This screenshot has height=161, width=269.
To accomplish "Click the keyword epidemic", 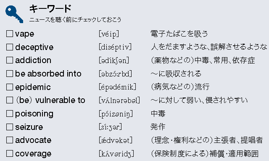I will click(33, 87).
